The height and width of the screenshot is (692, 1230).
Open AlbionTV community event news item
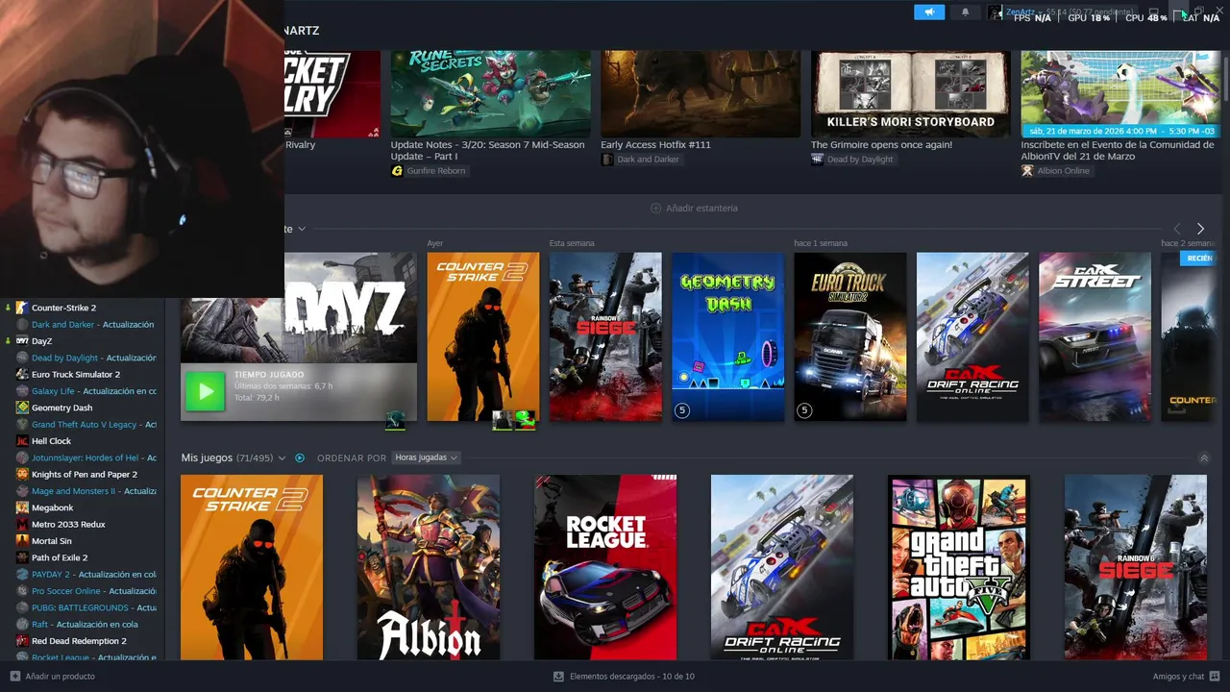click(1120, 94)
